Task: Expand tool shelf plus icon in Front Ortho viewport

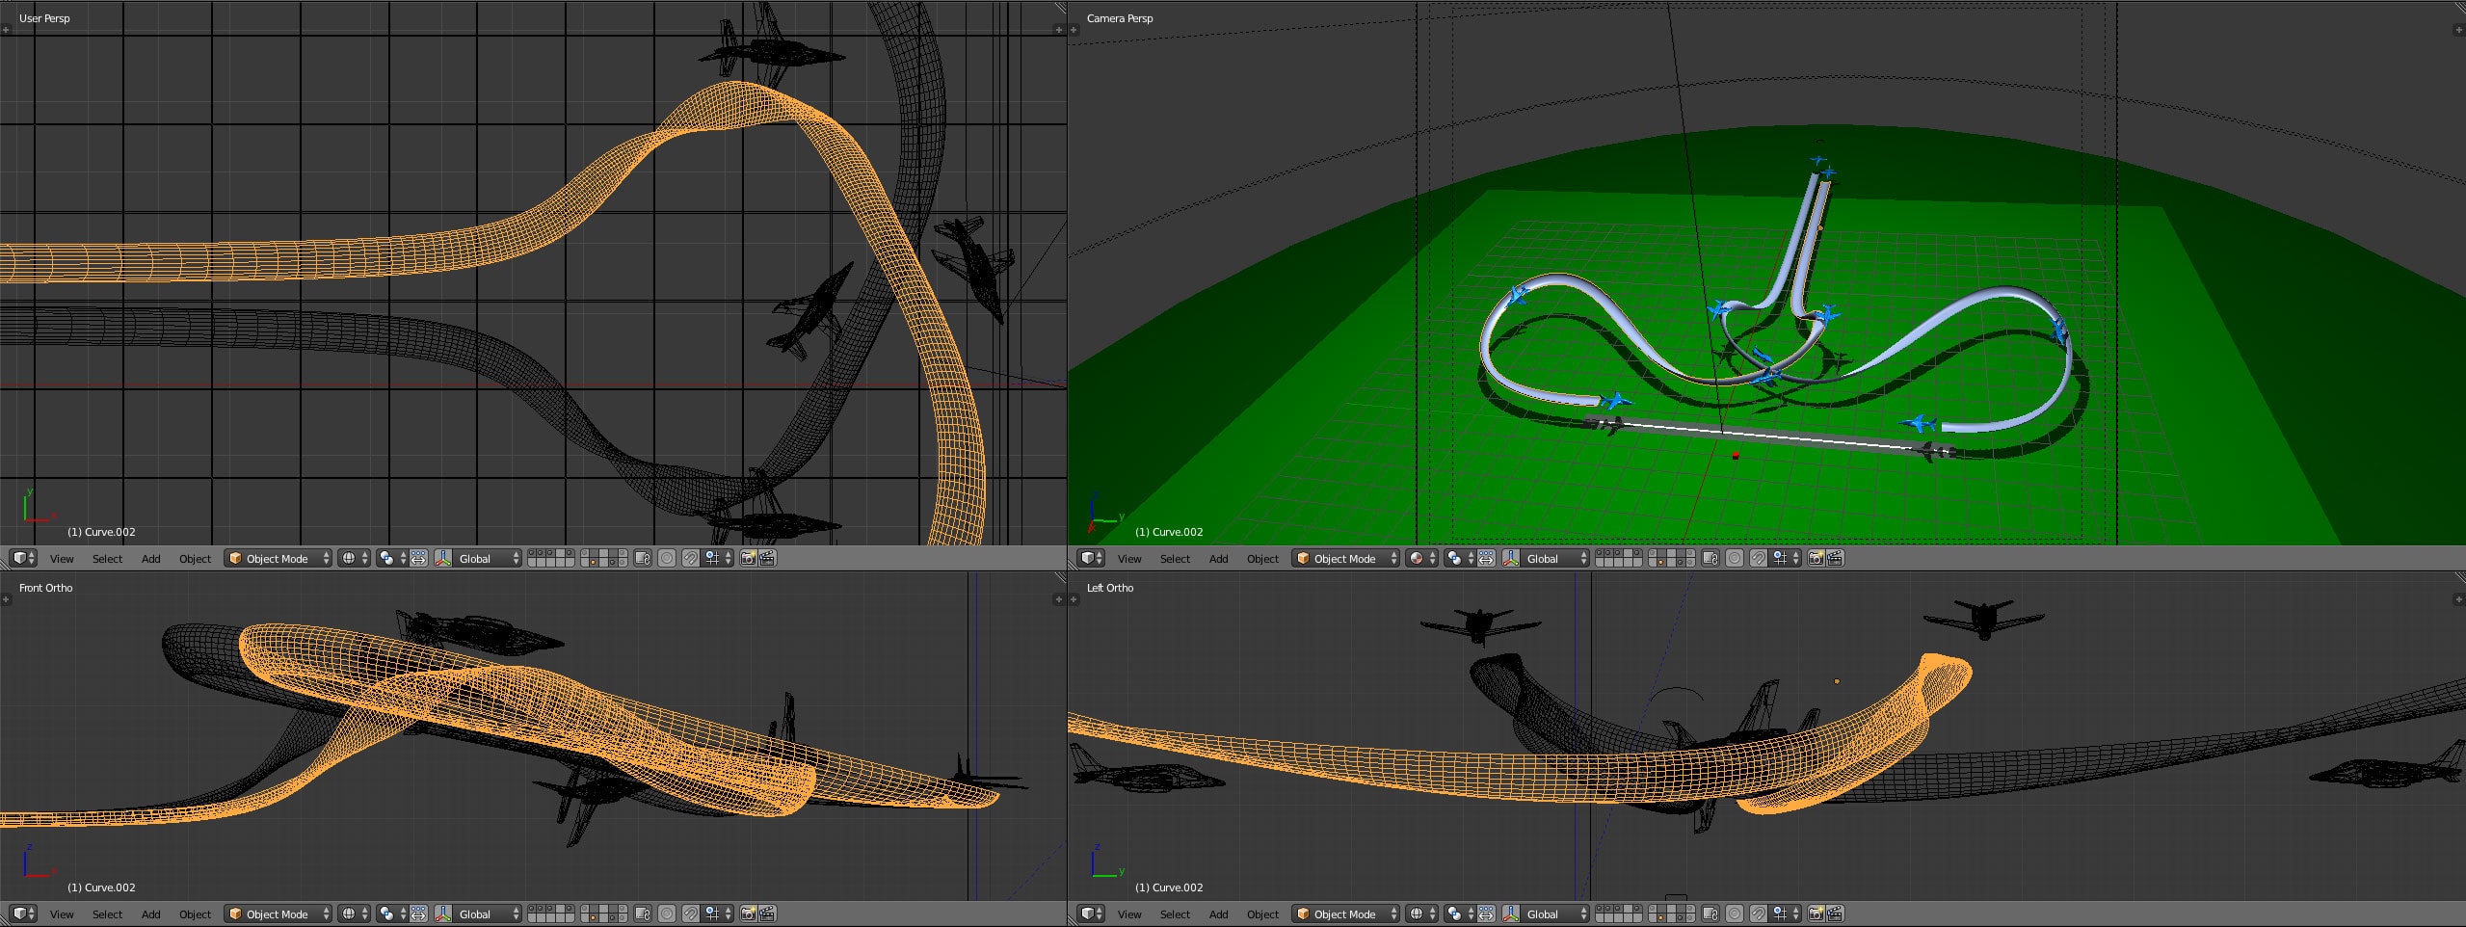Action: coord(6,599)
